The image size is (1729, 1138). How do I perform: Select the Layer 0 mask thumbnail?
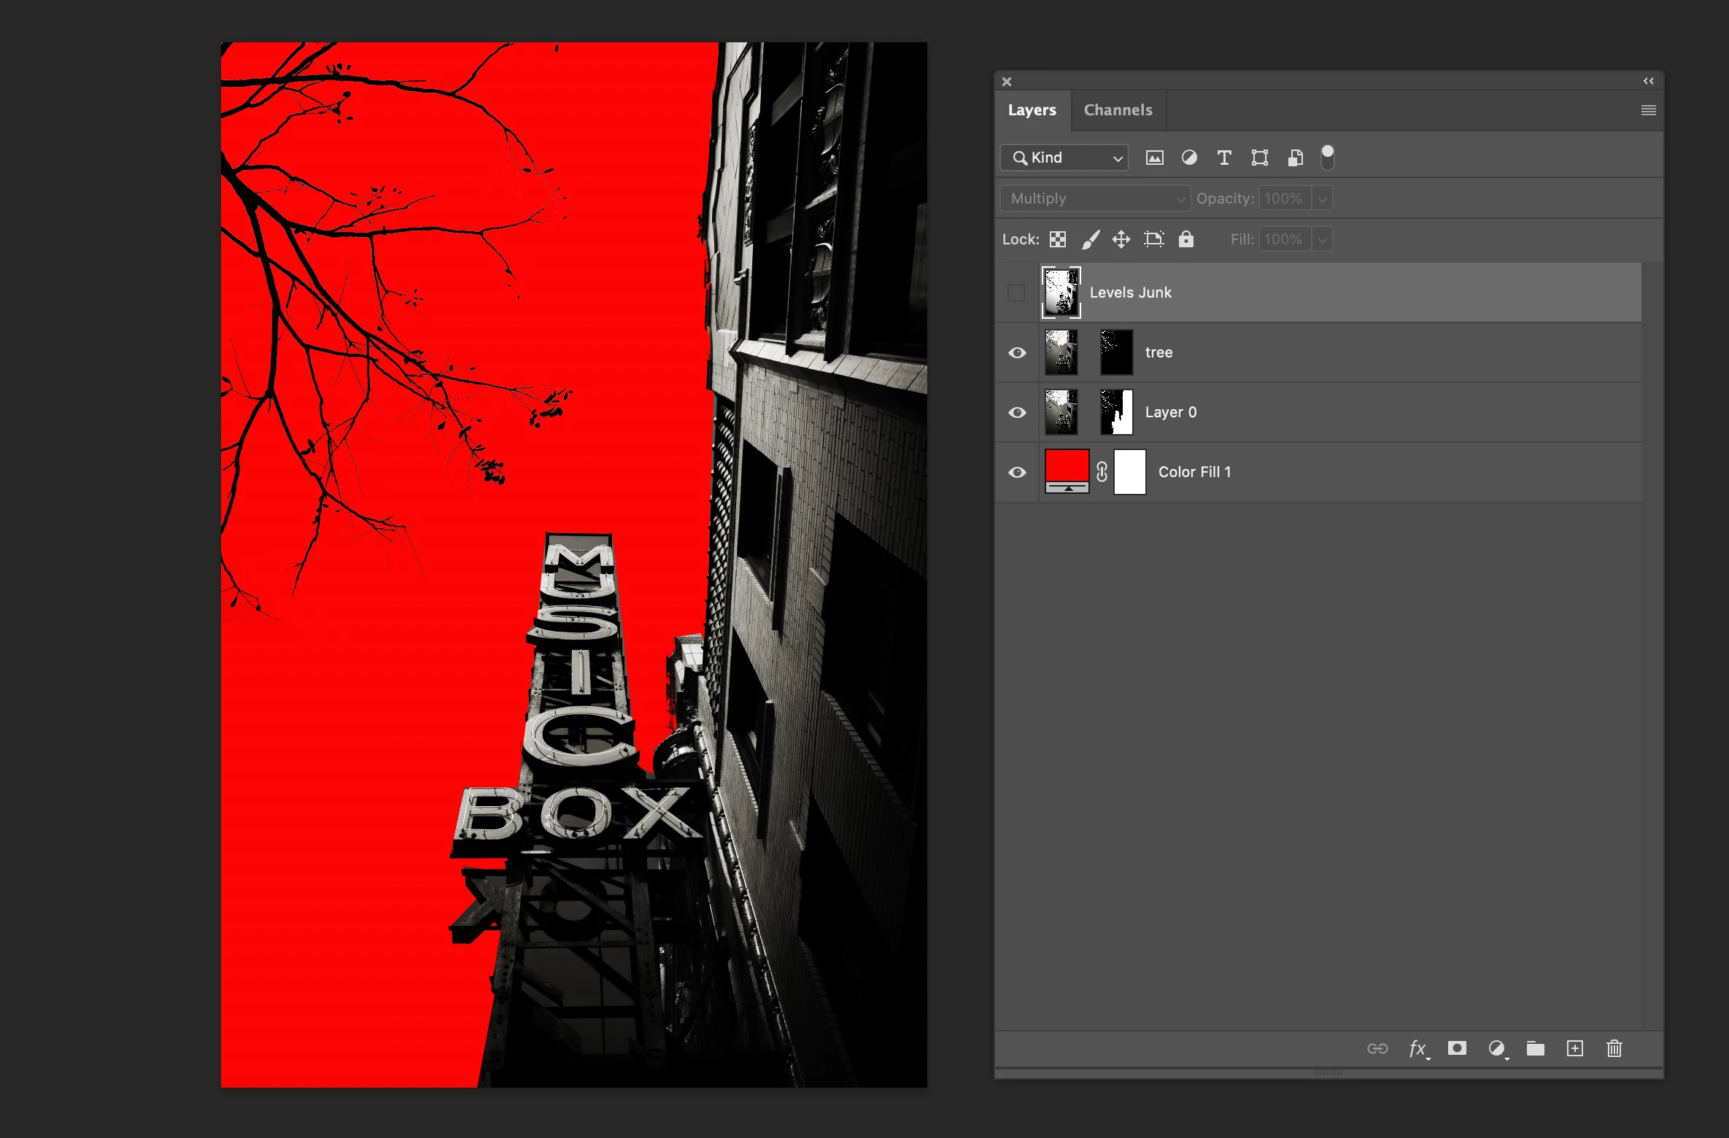[1116, 412]
